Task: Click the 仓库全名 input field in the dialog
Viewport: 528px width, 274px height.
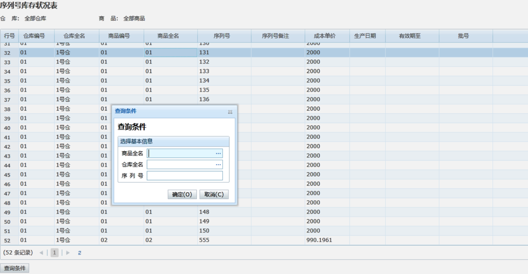Action: pos(181,165)
